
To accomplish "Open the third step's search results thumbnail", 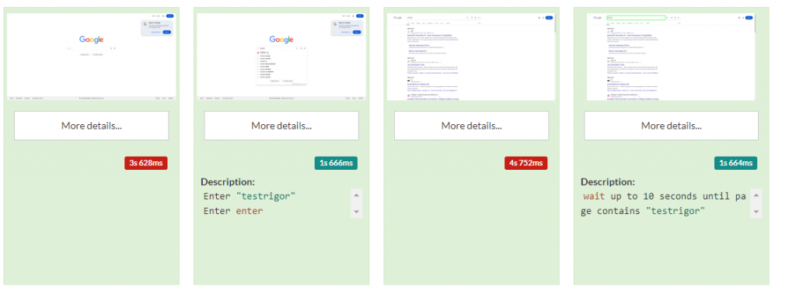I will coord(471,57).
